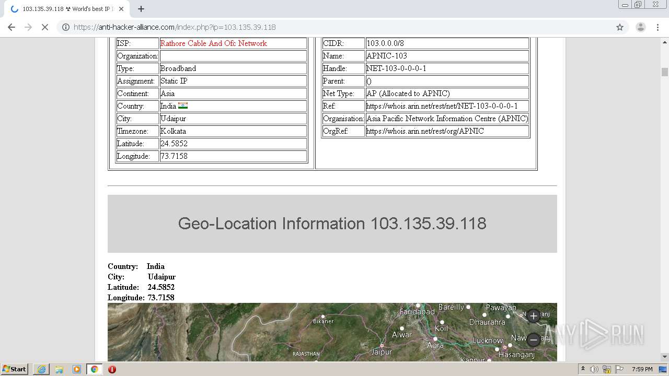Select Net Type AP (Allocated to APNIC)

tap(408, 93)
